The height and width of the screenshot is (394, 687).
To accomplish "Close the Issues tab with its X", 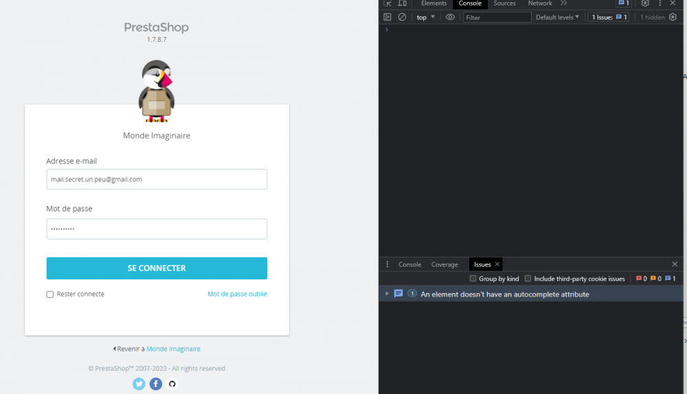I will pyautogui.click(x=497, y=264).
